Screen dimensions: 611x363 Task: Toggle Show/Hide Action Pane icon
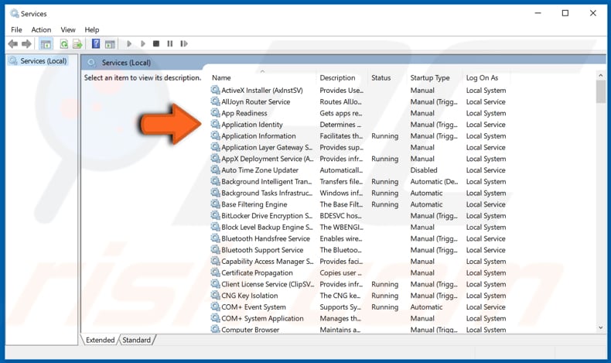point(110,44)
